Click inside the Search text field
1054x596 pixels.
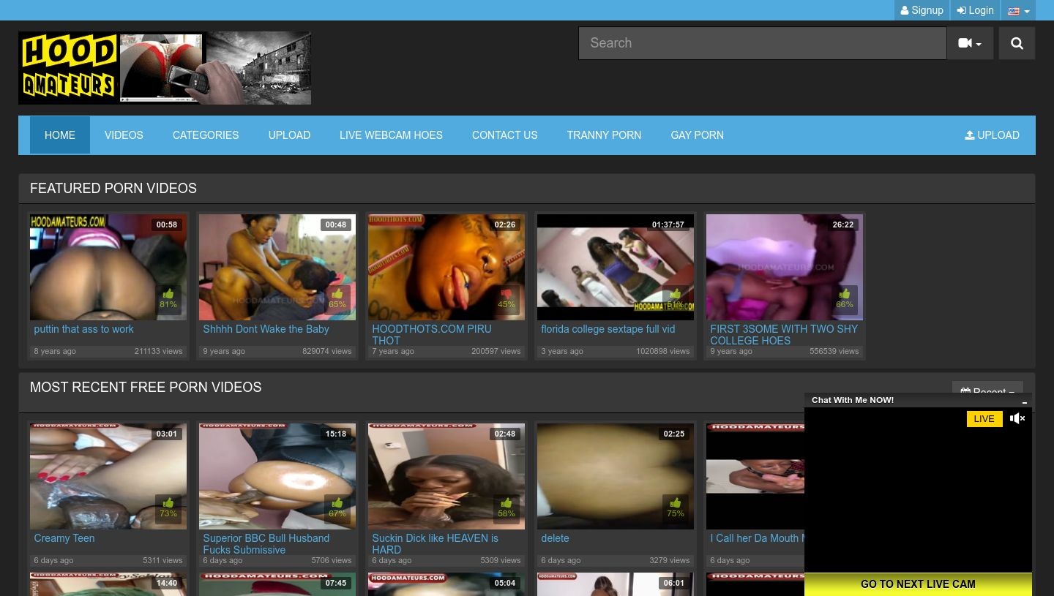(x=761, y=43)
